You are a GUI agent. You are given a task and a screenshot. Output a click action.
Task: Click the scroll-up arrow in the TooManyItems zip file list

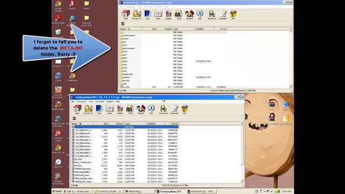[x=242, y=123]
